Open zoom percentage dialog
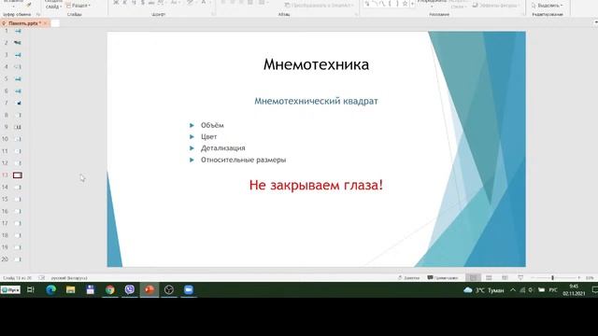The height and width of the screenshot is (336, 598). tap(590, 278)
